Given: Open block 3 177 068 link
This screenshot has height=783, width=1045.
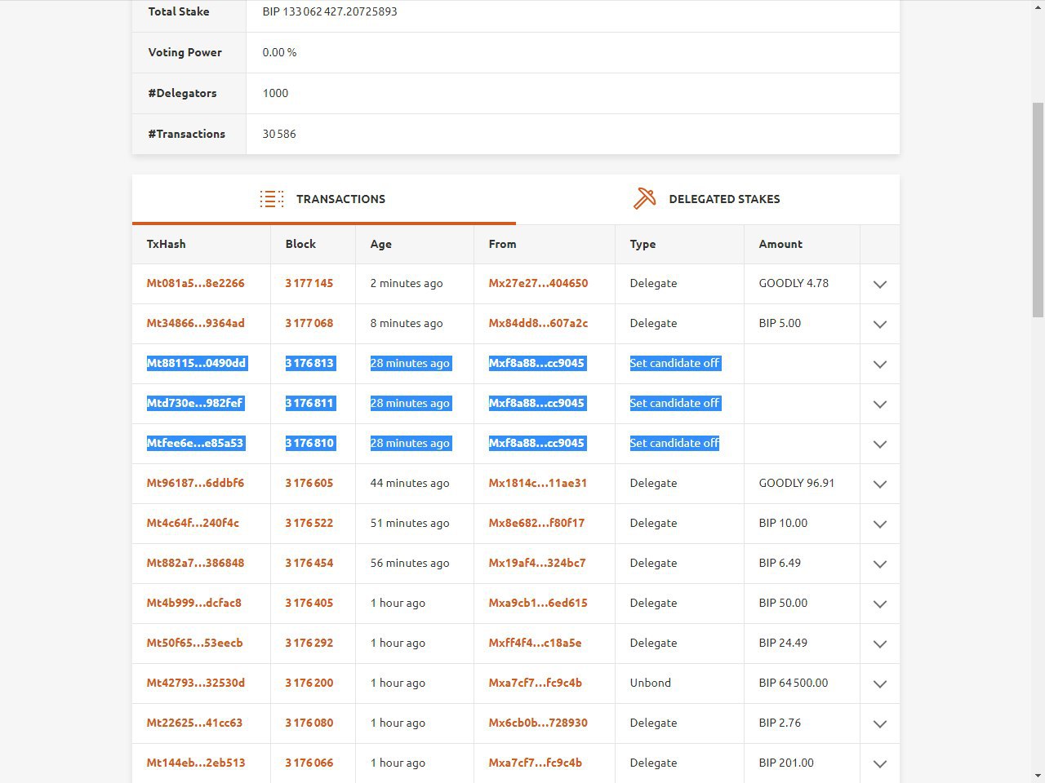Looking at the screenshot, I should [x=309, y=324].
